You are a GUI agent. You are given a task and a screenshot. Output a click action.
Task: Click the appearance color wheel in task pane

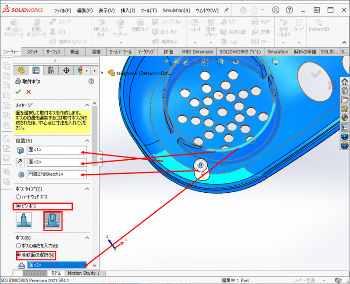pyautogui.click(x=344, y=118)
